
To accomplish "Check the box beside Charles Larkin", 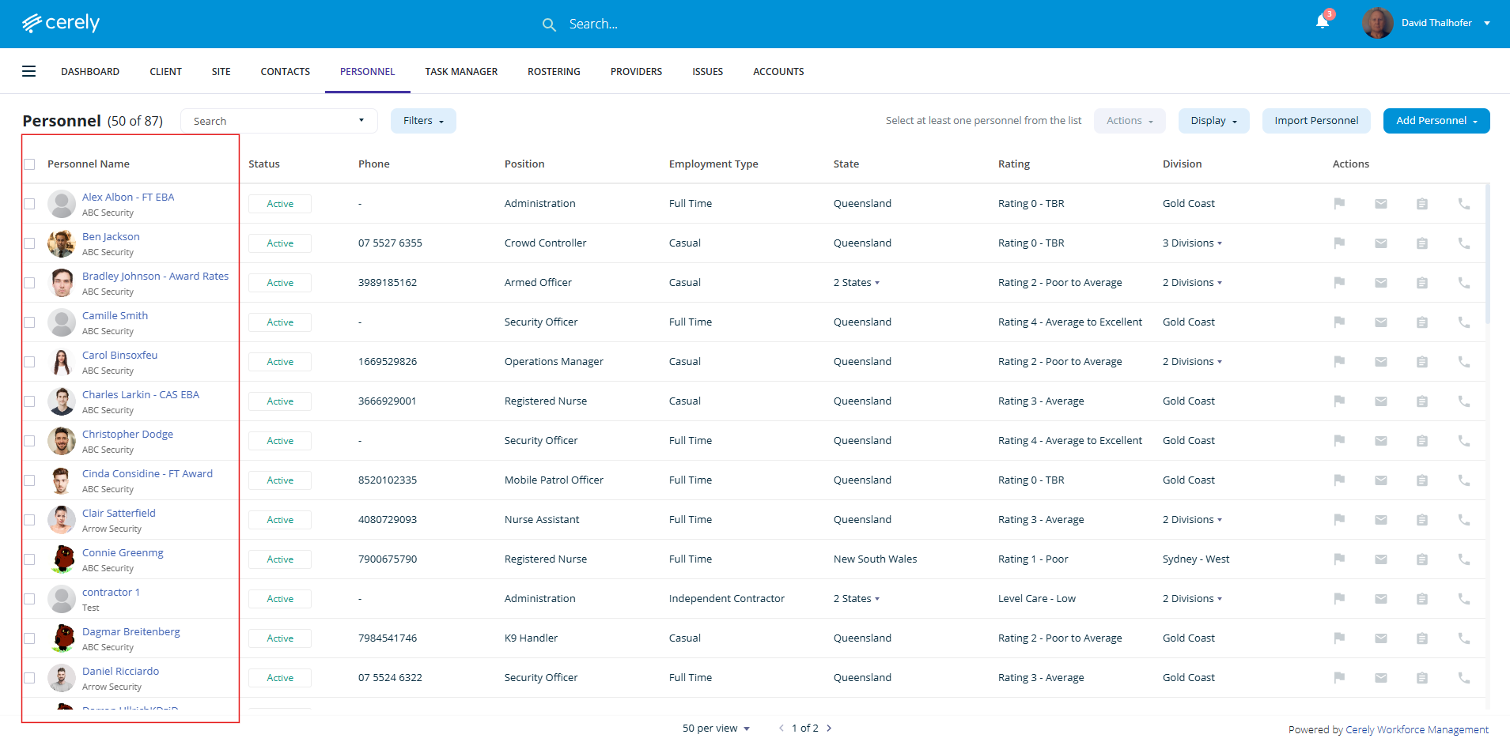I will [29, 401].
